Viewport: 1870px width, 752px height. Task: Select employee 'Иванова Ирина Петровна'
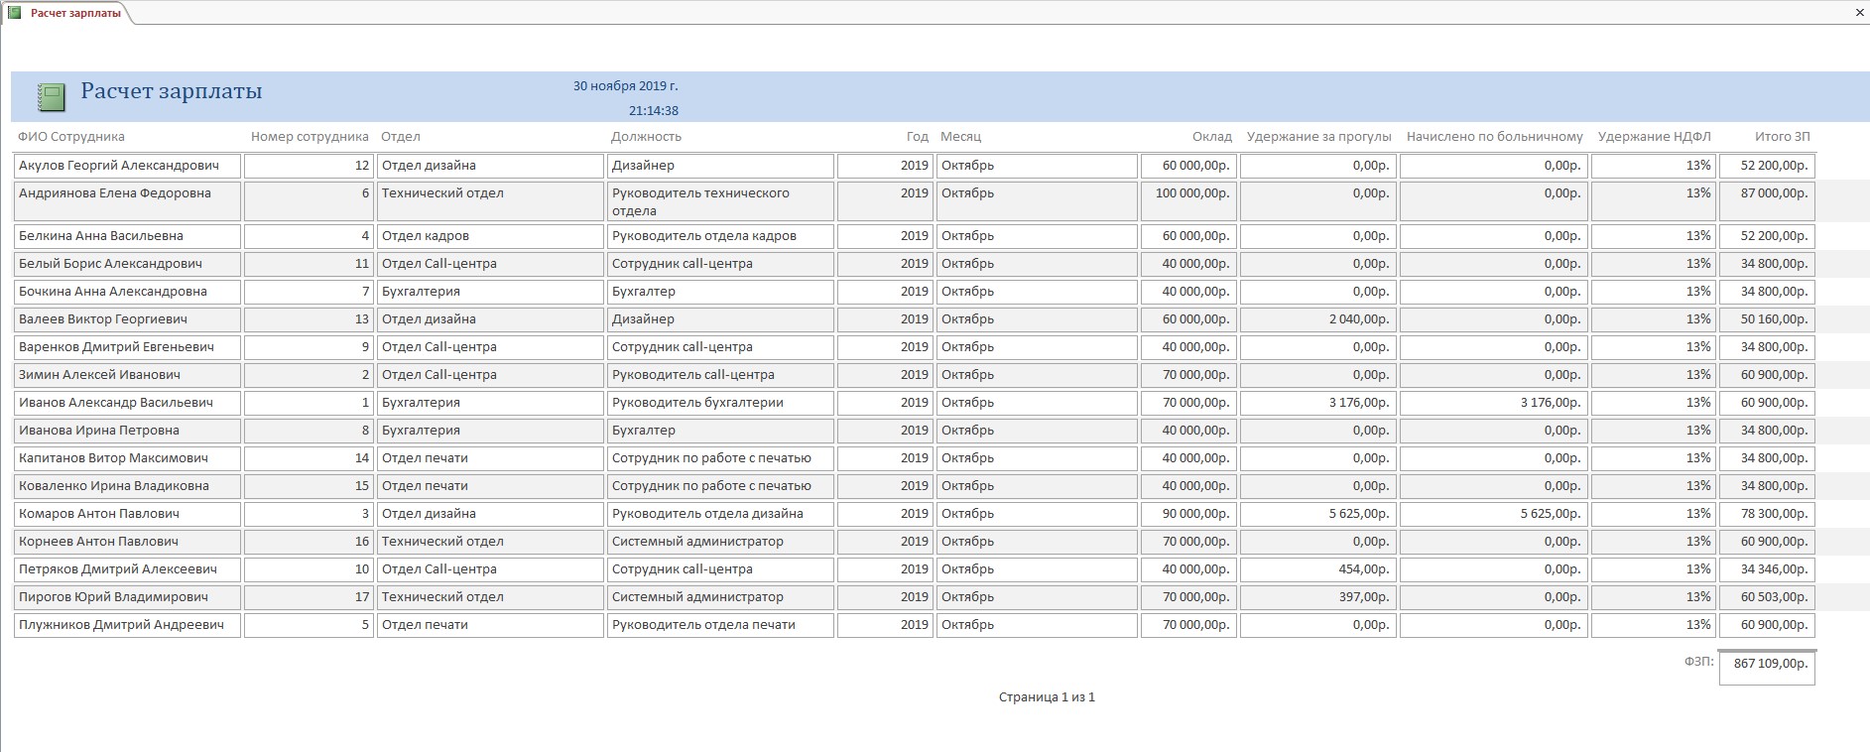pos(127,431)
